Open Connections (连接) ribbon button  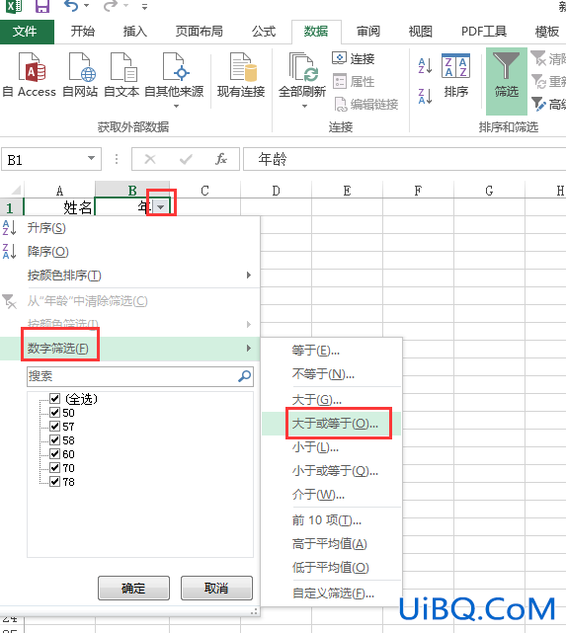pos(354,59)
